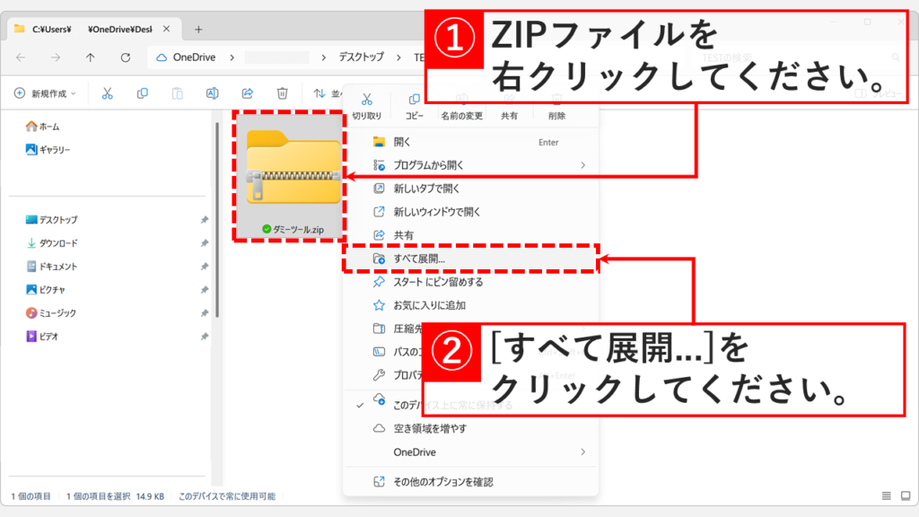Refresh the folder view with the reload icon

(125, 58)
